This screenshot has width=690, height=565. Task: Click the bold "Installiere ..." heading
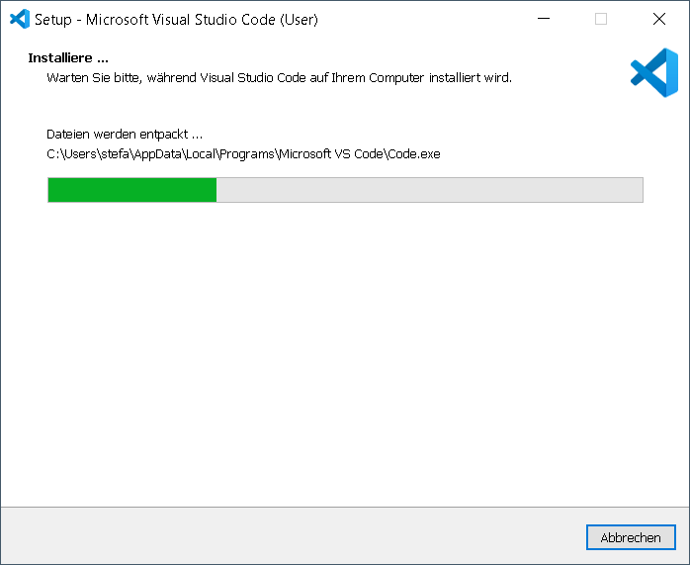(x=68, y=58)
